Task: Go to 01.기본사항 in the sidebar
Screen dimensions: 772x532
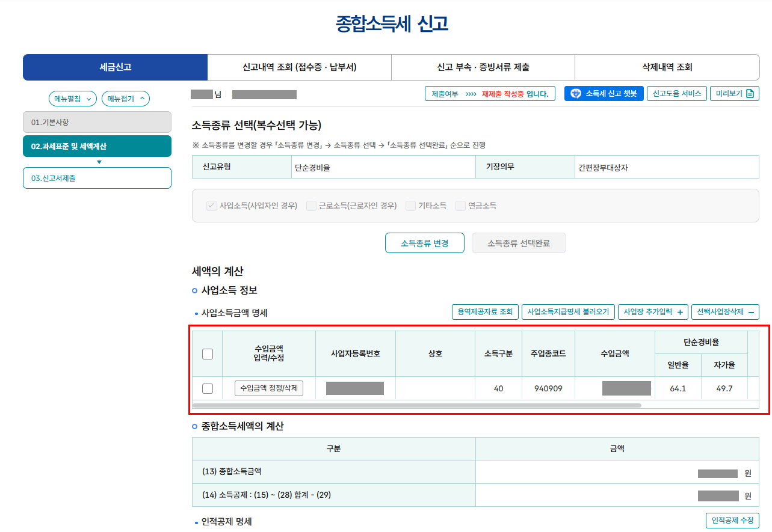Action: [97, 123]
